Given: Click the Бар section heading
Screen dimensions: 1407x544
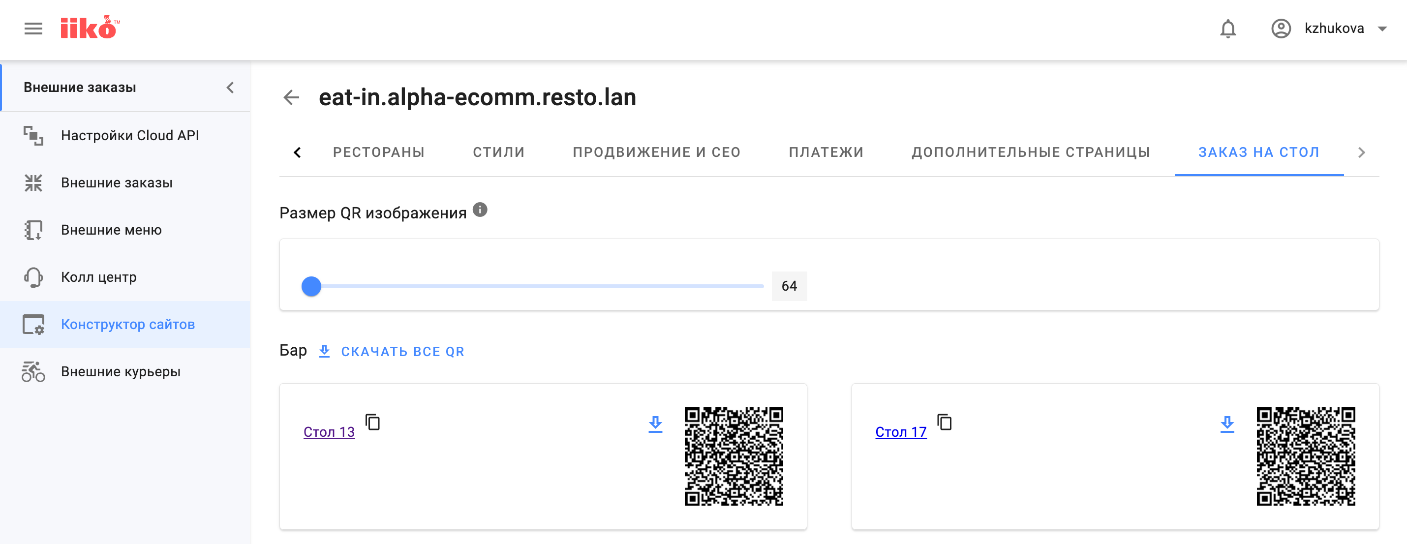Looking at the screenshot, I should click(293, 350).
